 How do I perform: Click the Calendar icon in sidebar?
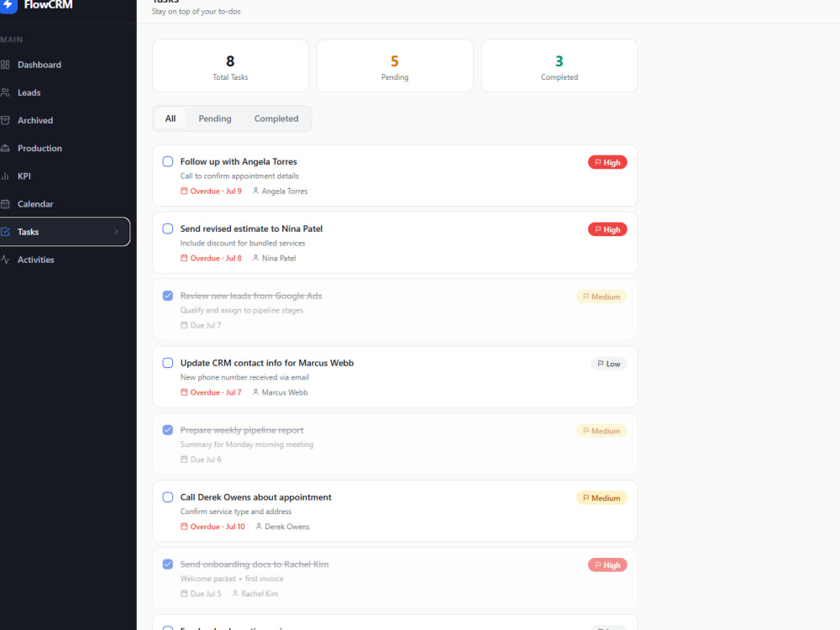(x=5, y=204)
